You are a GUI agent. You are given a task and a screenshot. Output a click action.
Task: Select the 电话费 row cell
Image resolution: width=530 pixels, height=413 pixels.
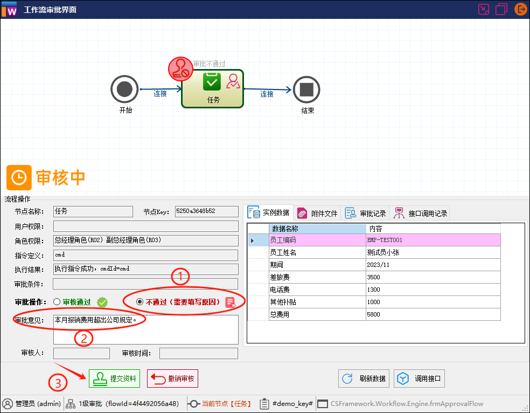[x=317, y=290]
